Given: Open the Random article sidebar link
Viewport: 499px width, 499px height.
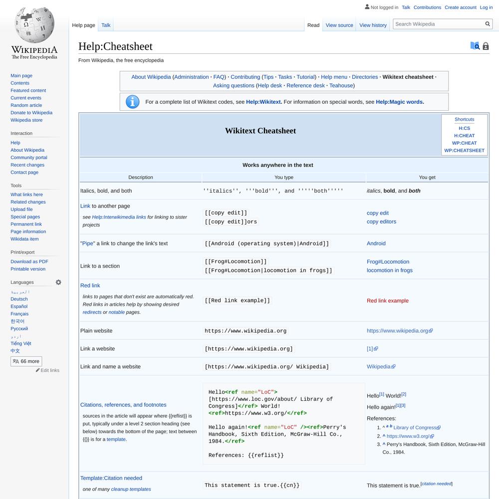Looking at the screenshot, I should coord(26,105).
